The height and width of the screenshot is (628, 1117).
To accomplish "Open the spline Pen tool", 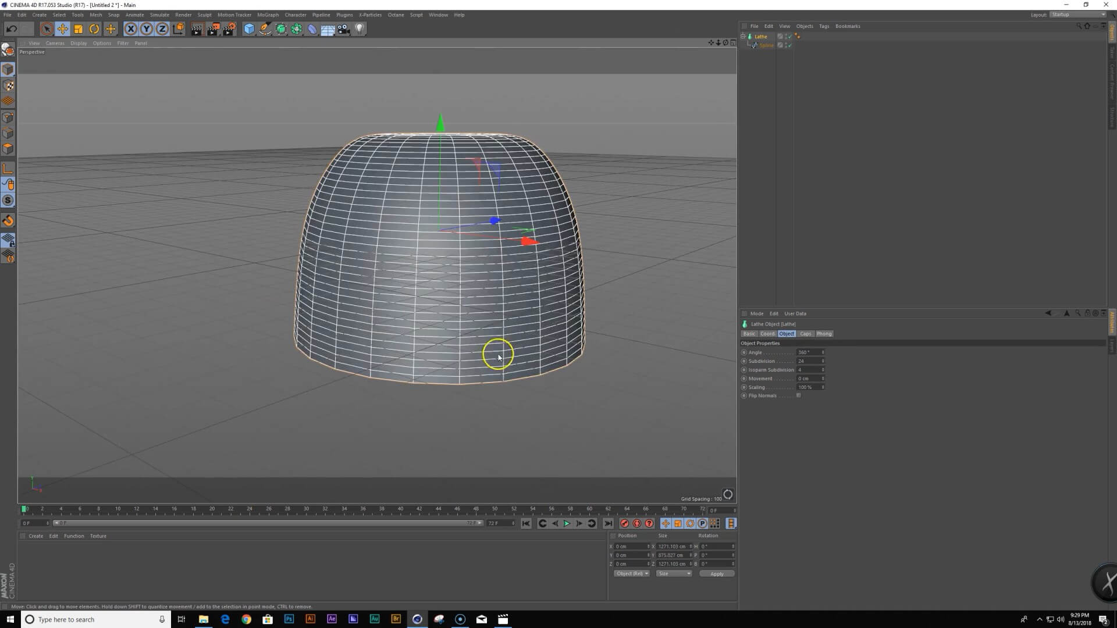I will click(265, 29).
